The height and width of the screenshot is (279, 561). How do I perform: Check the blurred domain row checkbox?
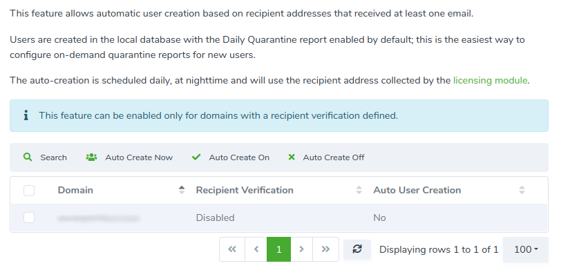coord(29,218)
